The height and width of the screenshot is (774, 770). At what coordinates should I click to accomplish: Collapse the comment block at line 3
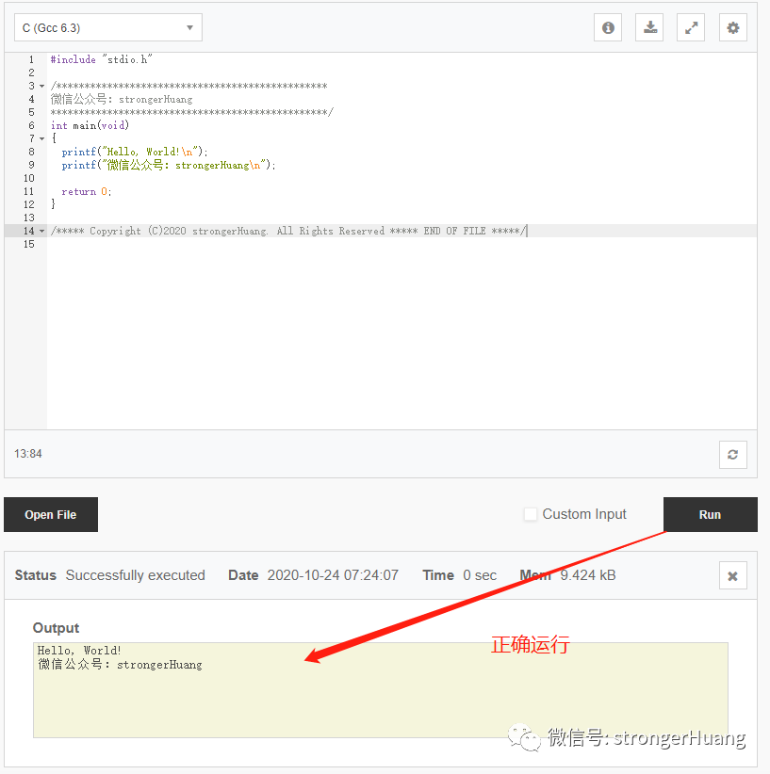[42, 87]
